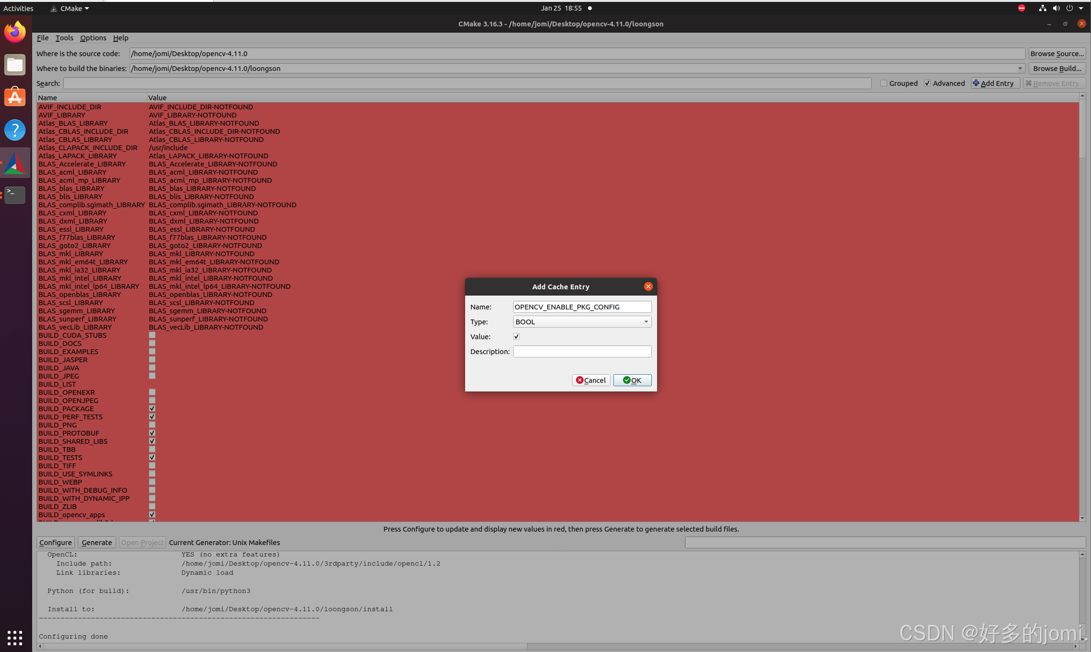Viewport: 1091px width, 652px height.
Task: Show Applications grid icon
Action: click(15, 638)
